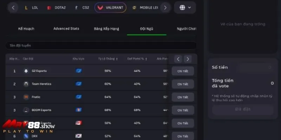The image size is (281, 140).
Task: Click the Valorant logo icon
Action: click(x=100, y=8)
